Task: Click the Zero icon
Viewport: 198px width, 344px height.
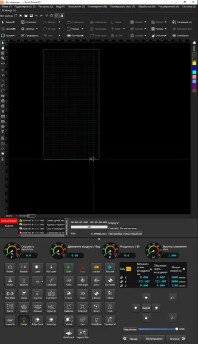Action: click(96, 282)
